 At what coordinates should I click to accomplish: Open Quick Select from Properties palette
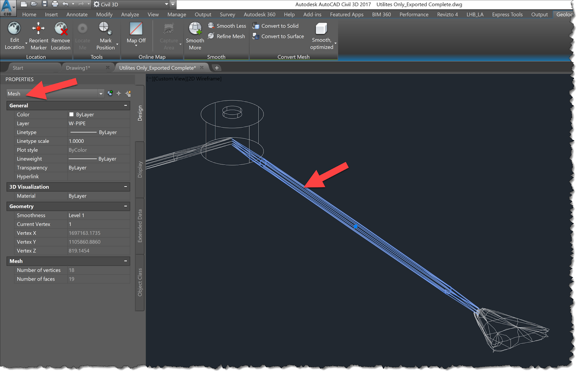coord(128,94)
